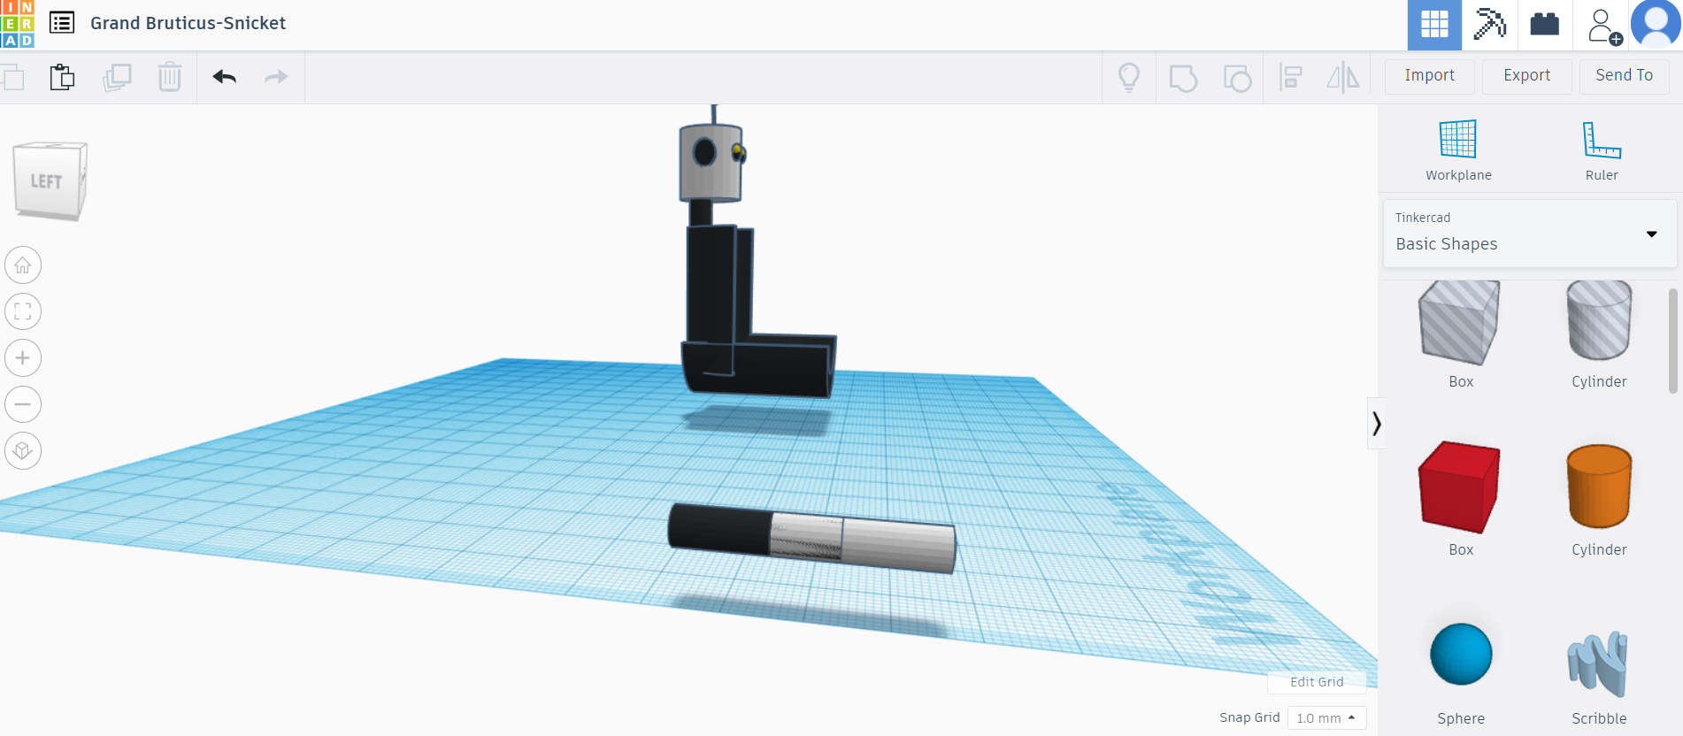Open the designs list icon
1683x736 pixels.
(x=62, y=22)
